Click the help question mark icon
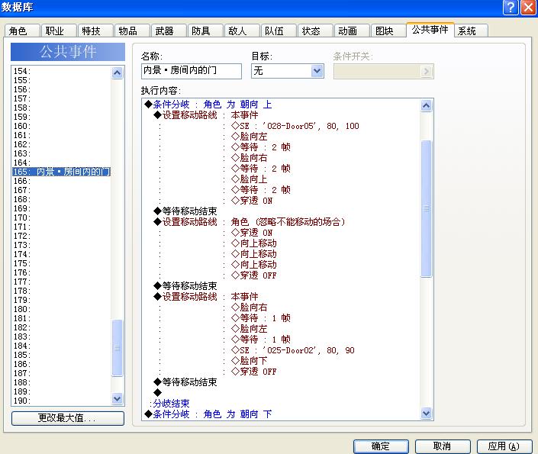The width and height of the screenshot is (538, 454). 511,7
